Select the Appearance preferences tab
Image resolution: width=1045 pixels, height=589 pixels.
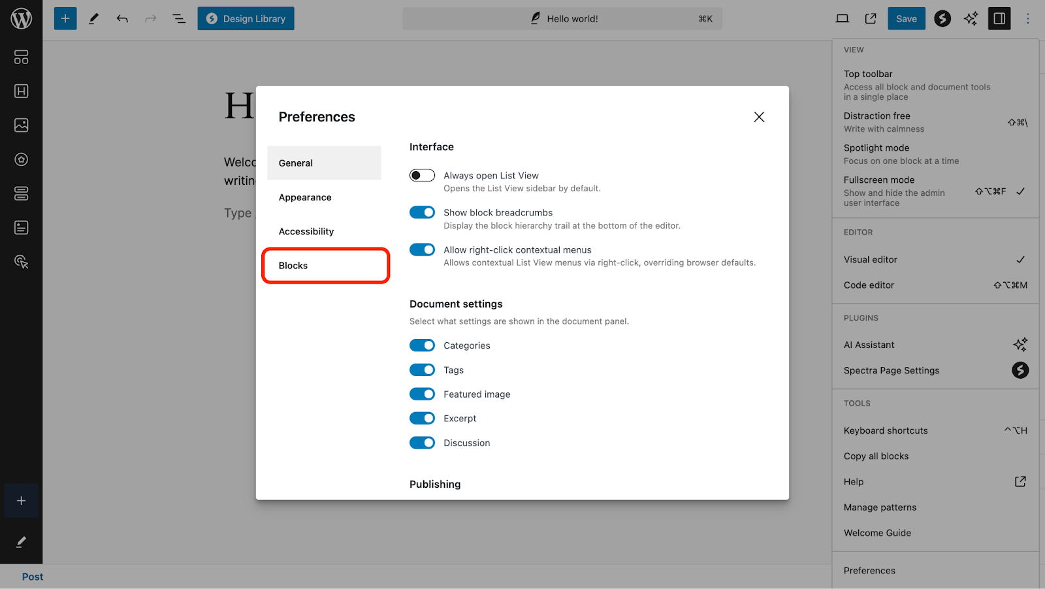pyautogui.click(x=324, y=197)
